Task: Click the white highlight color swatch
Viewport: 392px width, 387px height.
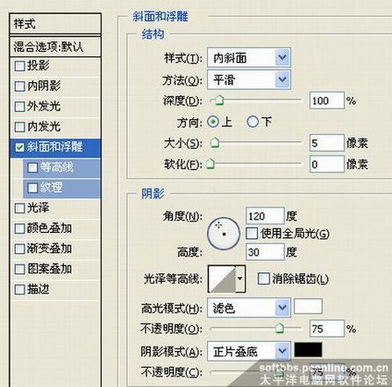Action: 308,306
